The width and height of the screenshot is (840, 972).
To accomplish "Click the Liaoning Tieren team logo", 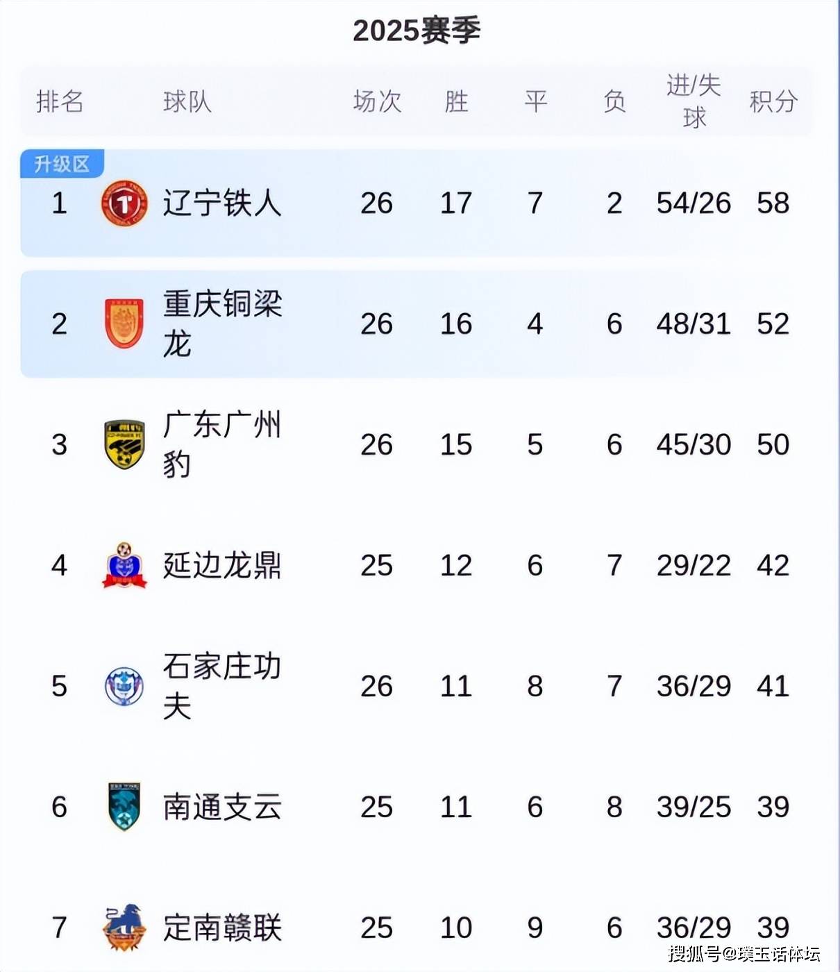I will [x=124, y=203].
